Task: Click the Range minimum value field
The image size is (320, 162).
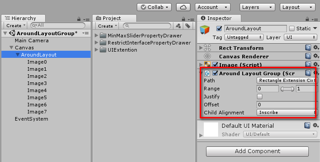Action: click(x=268, y=89)
